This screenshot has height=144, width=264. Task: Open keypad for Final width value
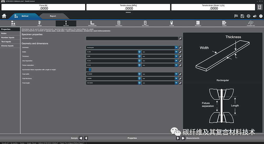click(139, 74)
